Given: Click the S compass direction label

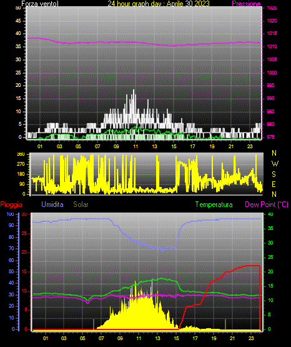Looking at the screenshot, I should [x=274, y=174].
